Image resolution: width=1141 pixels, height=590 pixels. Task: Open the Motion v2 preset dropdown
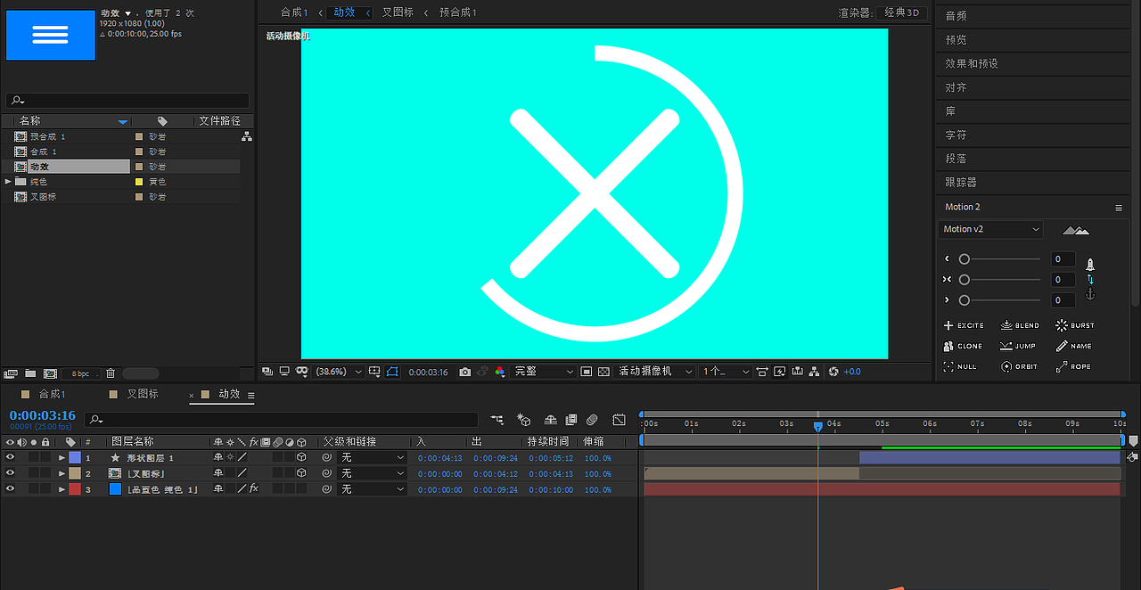coord(989,229)
